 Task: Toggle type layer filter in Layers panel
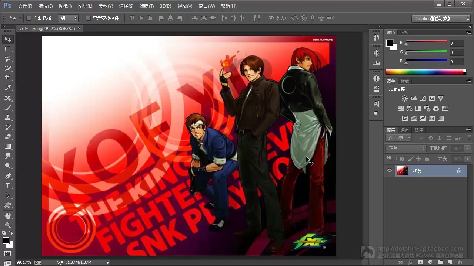(440, 138)
